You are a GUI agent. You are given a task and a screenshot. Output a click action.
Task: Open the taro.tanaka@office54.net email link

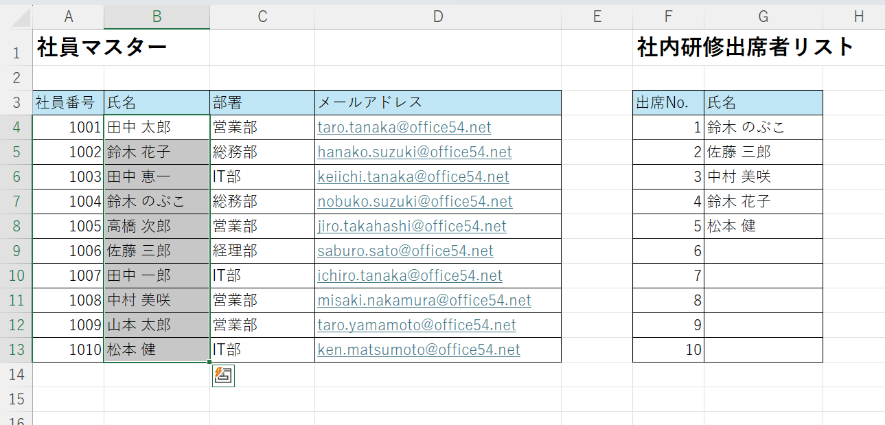404,128
